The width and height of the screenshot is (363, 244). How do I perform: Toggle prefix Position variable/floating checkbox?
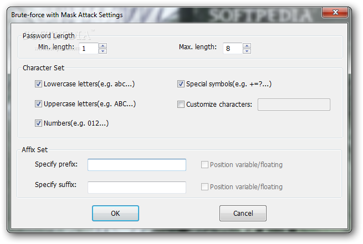(205, 165)
